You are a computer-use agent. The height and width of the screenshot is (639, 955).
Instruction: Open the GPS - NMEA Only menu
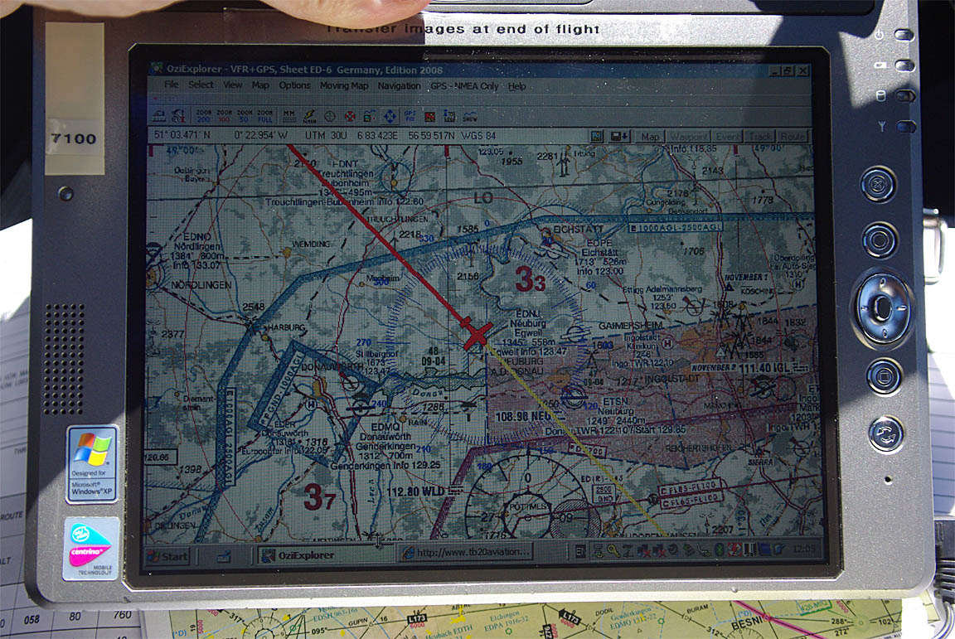pyautogui.click(x=464, y=86)
